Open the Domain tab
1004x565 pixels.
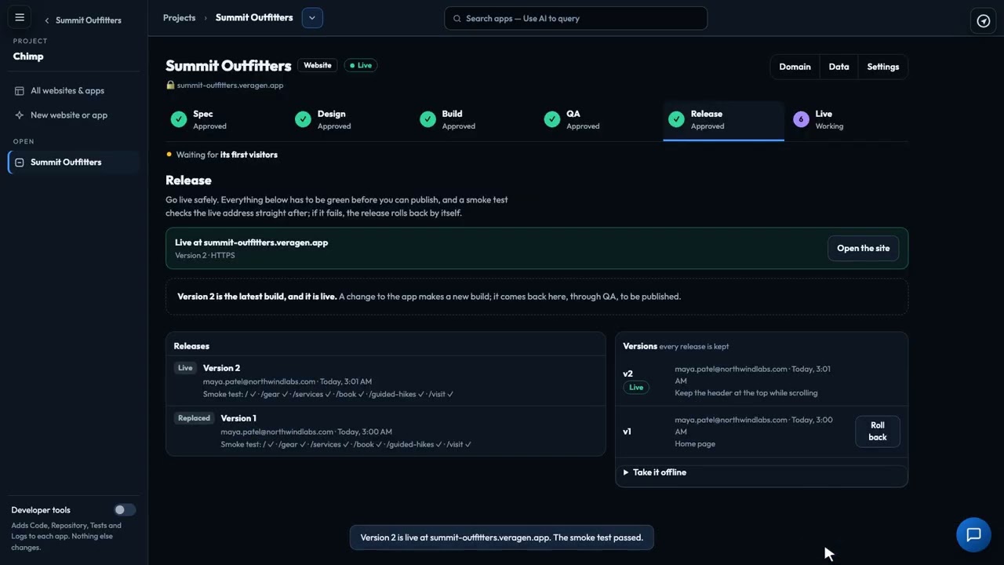pyautogui.click(x=795, y=67)
